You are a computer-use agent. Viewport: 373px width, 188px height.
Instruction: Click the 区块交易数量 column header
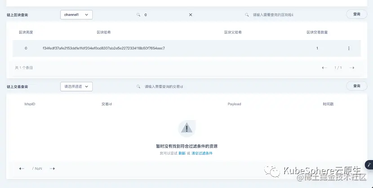(317, 32)
